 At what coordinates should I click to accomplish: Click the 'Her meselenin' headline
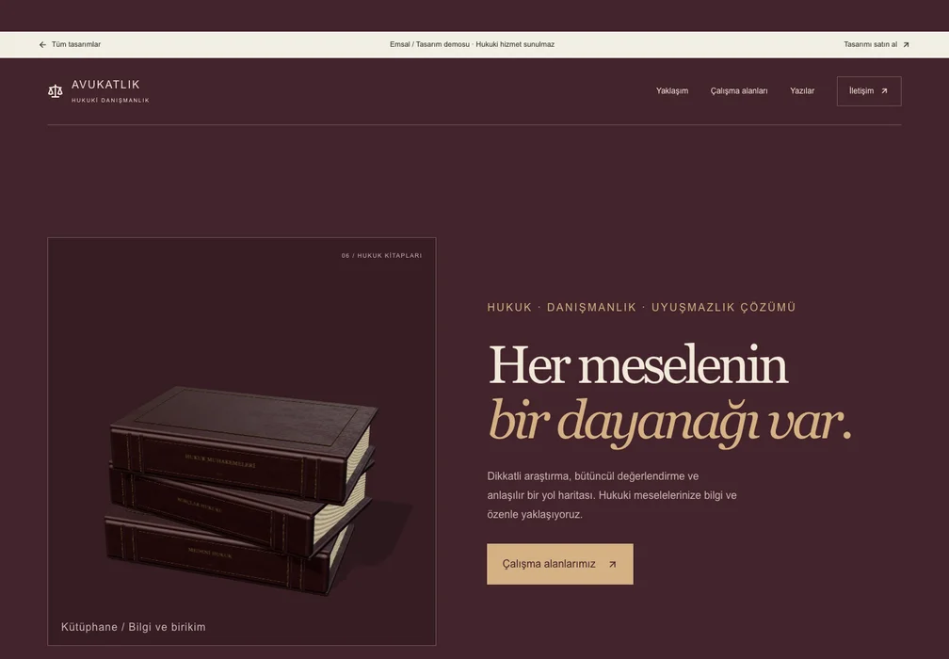point(637,365)
